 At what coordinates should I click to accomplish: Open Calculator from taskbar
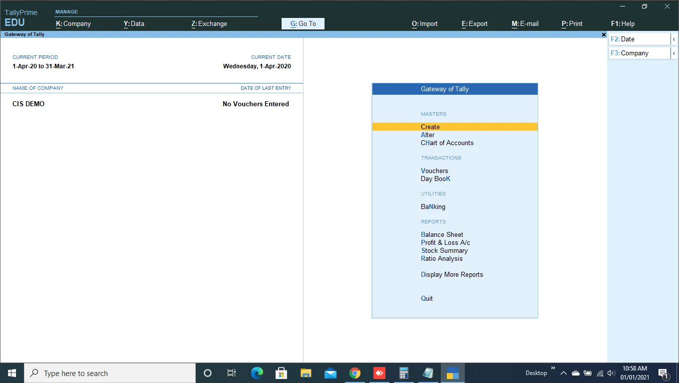pyautogui.click(x=403, y=373)
